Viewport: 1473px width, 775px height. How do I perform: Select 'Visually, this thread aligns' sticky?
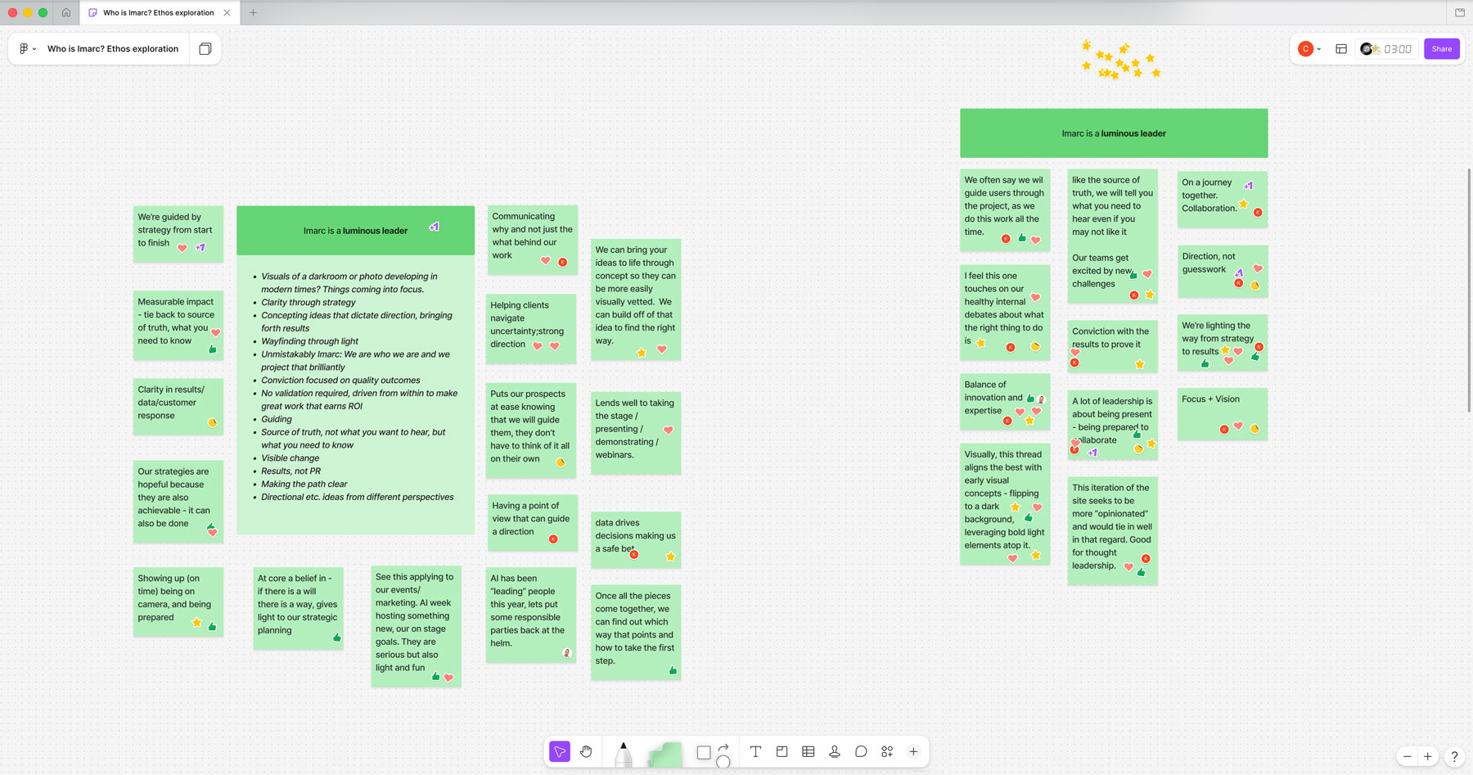(x=1005, y=504)
